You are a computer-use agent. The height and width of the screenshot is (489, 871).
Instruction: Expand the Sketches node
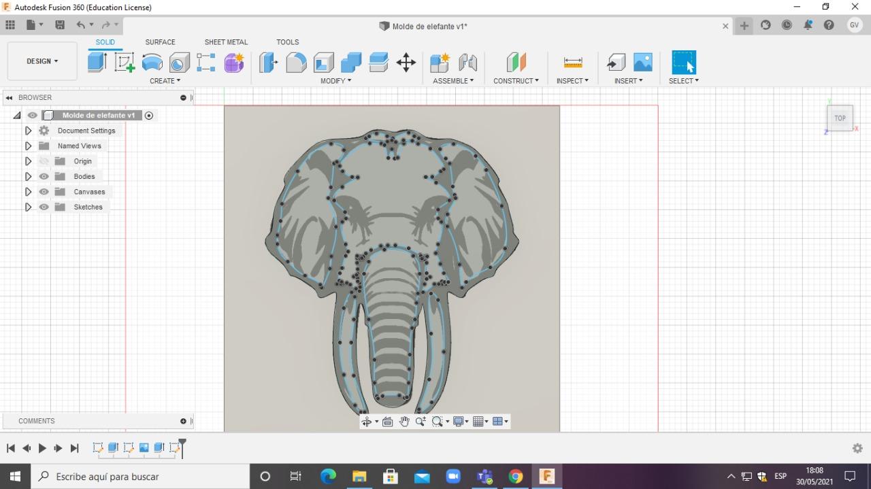click(x=28, y=207)
